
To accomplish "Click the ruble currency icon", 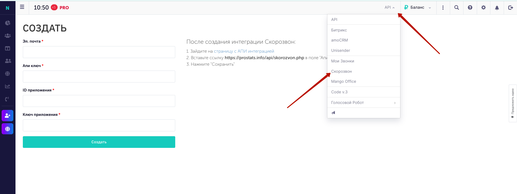I will click(x=406, y=7).
